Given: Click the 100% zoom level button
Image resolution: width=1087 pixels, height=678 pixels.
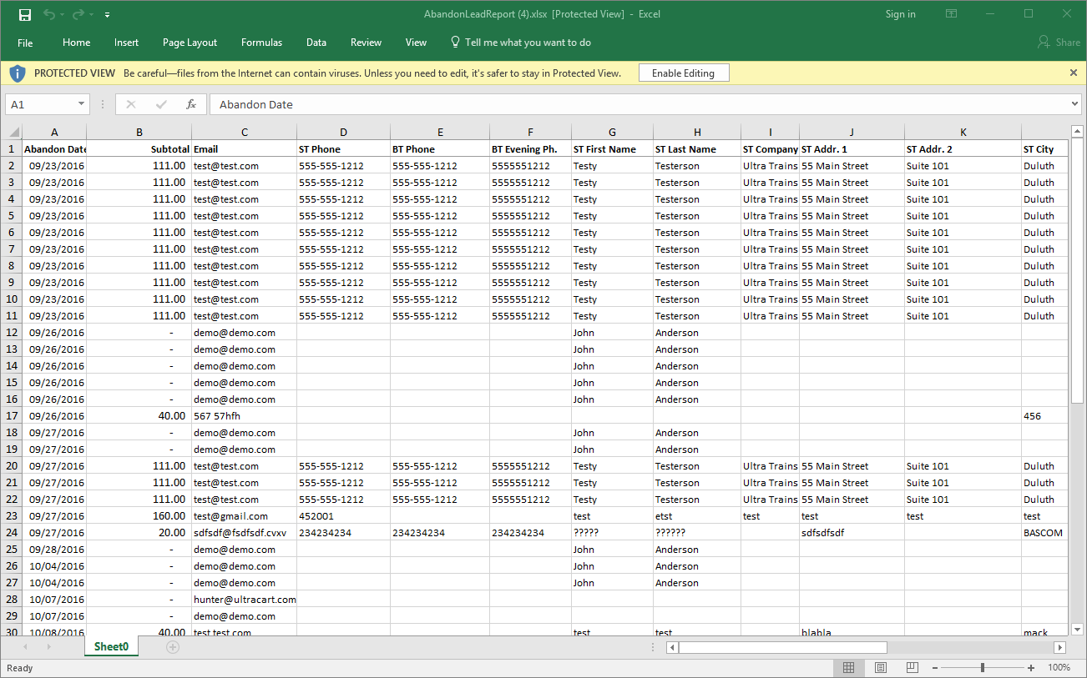Looking at the screenshot, I should tap(1059, 668).
